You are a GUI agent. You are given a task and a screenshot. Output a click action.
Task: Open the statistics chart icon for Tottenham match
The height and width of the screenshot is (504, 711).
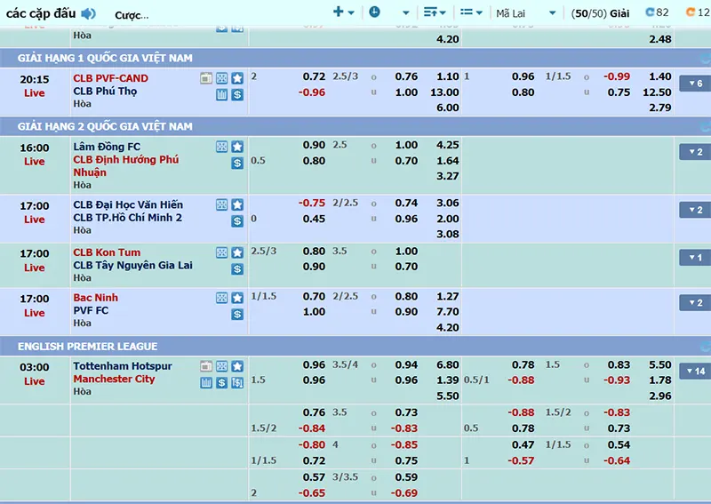tap(206, 382)
